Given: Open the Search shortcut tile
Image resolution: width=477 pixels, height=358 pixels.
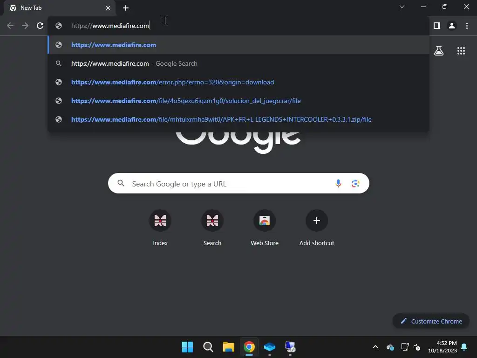Looking at the screenshot, I should [x=212, y=228].
